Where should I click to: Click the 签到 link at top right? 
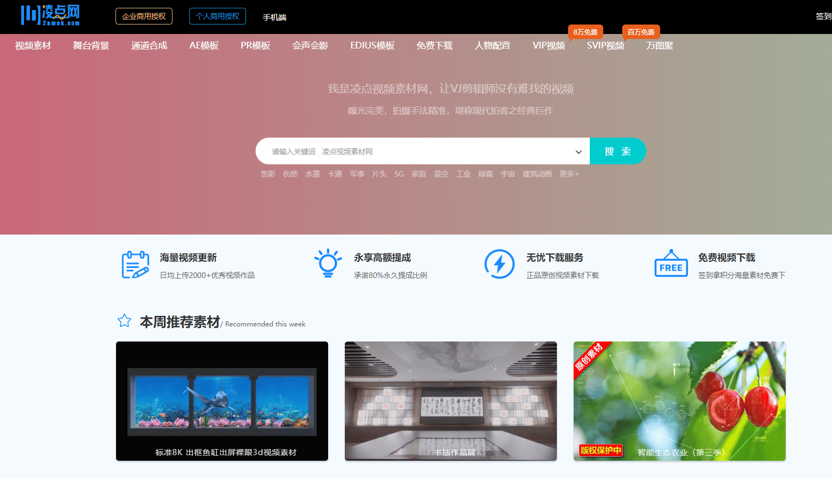pos(824,16)
